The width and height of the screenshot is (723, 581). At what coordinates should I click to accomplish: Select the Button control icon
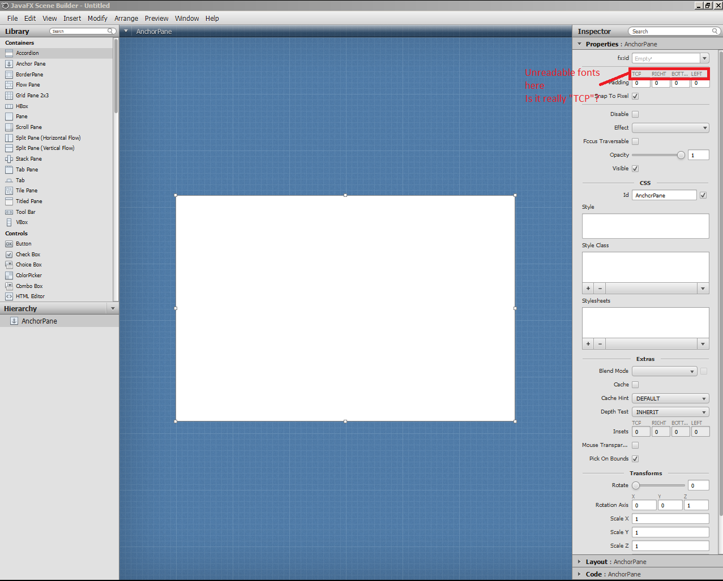coord(9,244)
